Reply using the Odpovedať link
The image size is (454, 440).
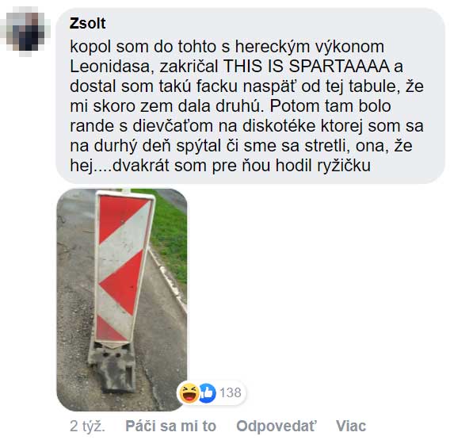pos(277,426)
